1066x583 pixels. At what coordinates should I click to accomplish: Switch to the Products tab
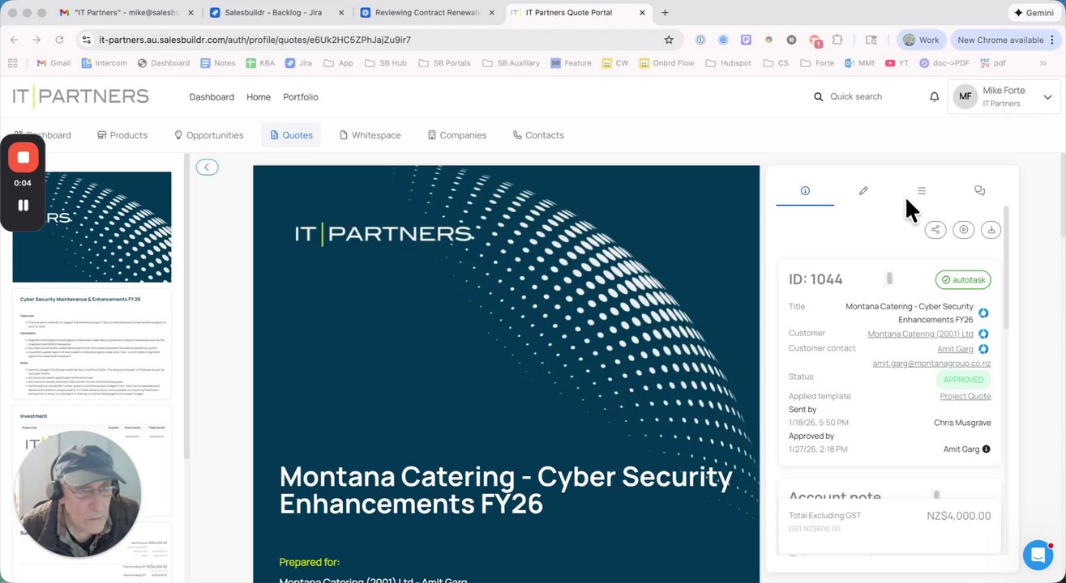tap(122, 135)
